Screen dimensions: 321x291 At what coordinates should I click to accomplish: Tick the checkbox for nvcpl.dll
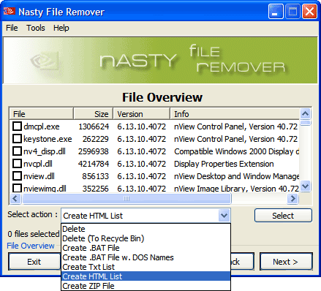coord(17,164)
